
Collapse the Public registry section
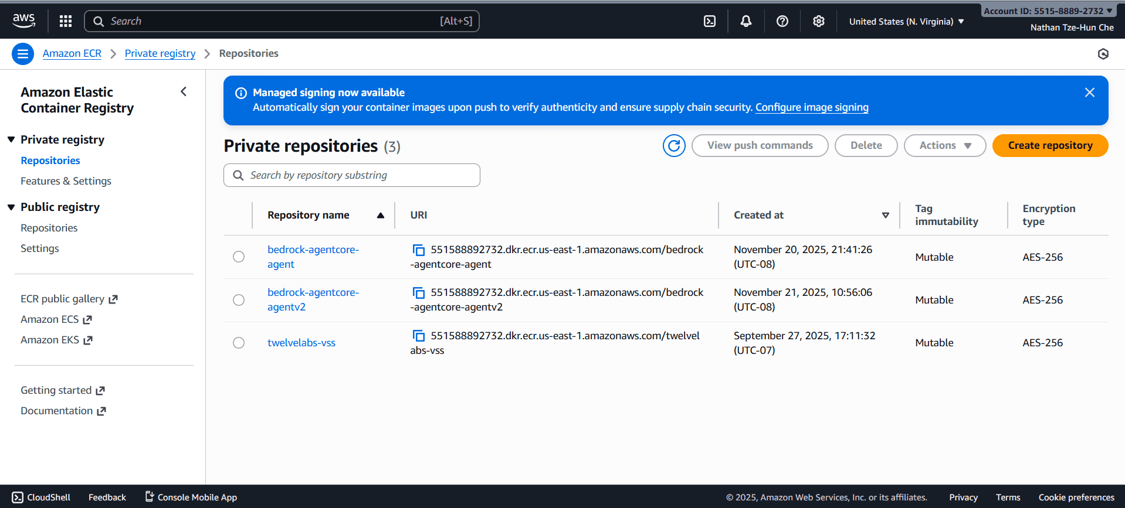pos(11,207)
